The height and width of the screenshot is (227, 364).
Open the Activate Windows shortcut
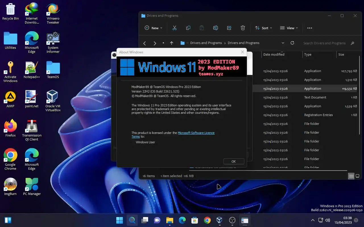11,72
